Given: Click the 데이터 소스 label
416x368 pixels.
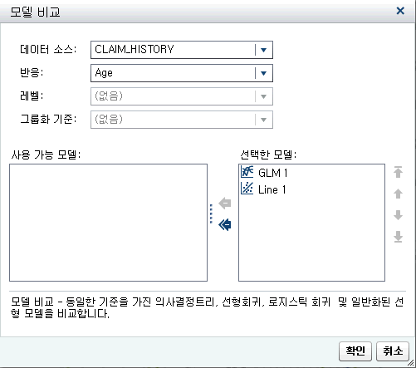Looking at the screenshot, I should coord(48,50).
